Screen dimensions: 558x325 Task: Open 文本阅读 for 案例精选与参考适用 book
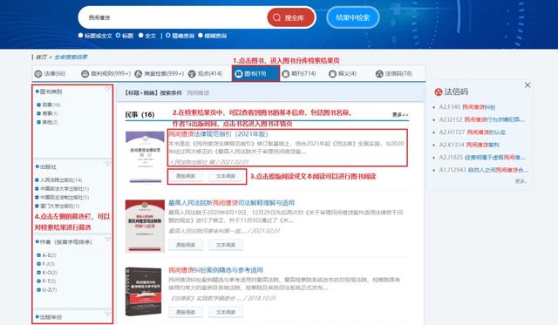226,312
